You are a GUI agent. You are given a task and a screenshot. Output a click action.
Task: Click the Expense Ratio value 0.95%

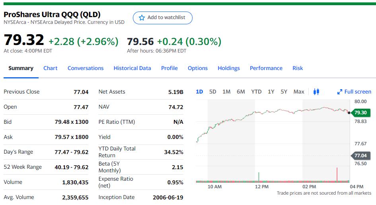(x=175, y=182)
